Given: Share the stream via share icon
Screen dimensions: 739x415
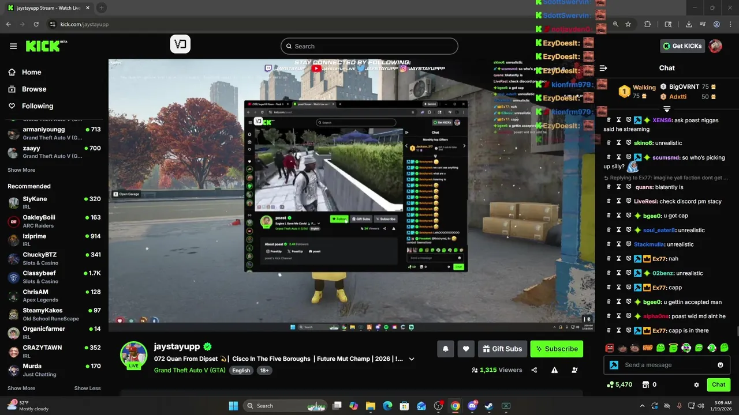Looking at the screenshot, I should click(534, 370).
